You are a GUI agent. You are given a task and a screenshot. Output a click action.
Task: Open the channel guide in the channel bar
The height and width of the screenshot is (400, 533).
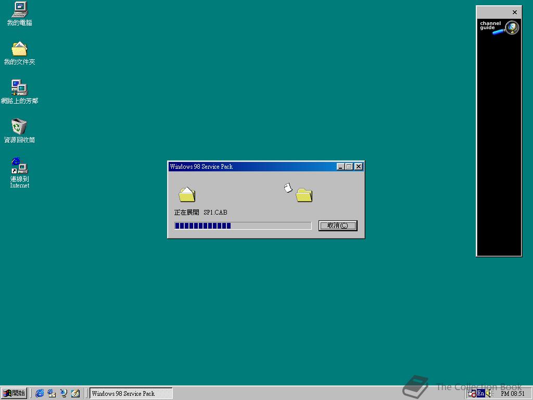click(x=499, y=27)
